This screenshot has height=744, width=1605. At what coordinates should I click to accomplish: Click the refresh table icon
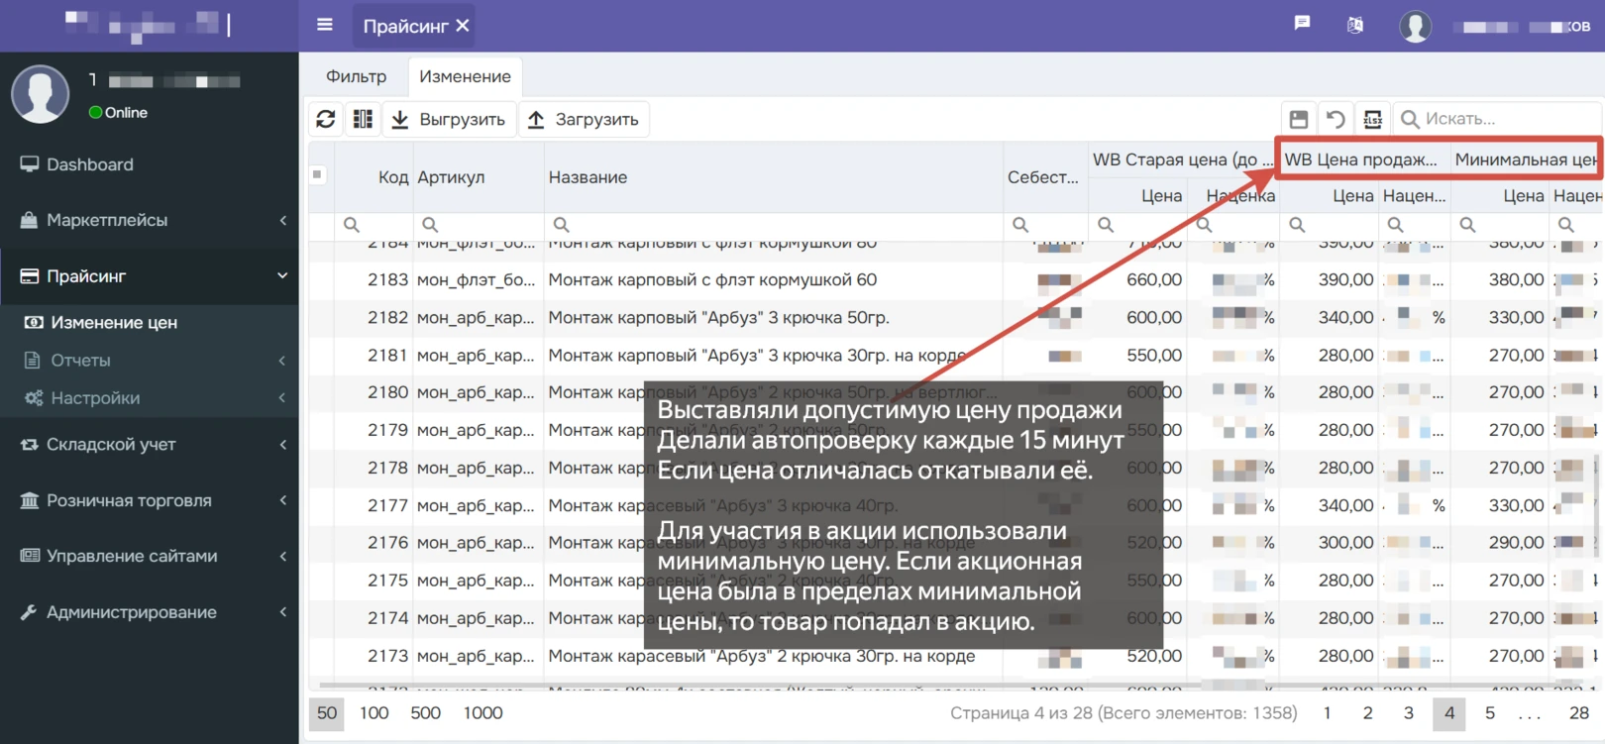[325, 119]
